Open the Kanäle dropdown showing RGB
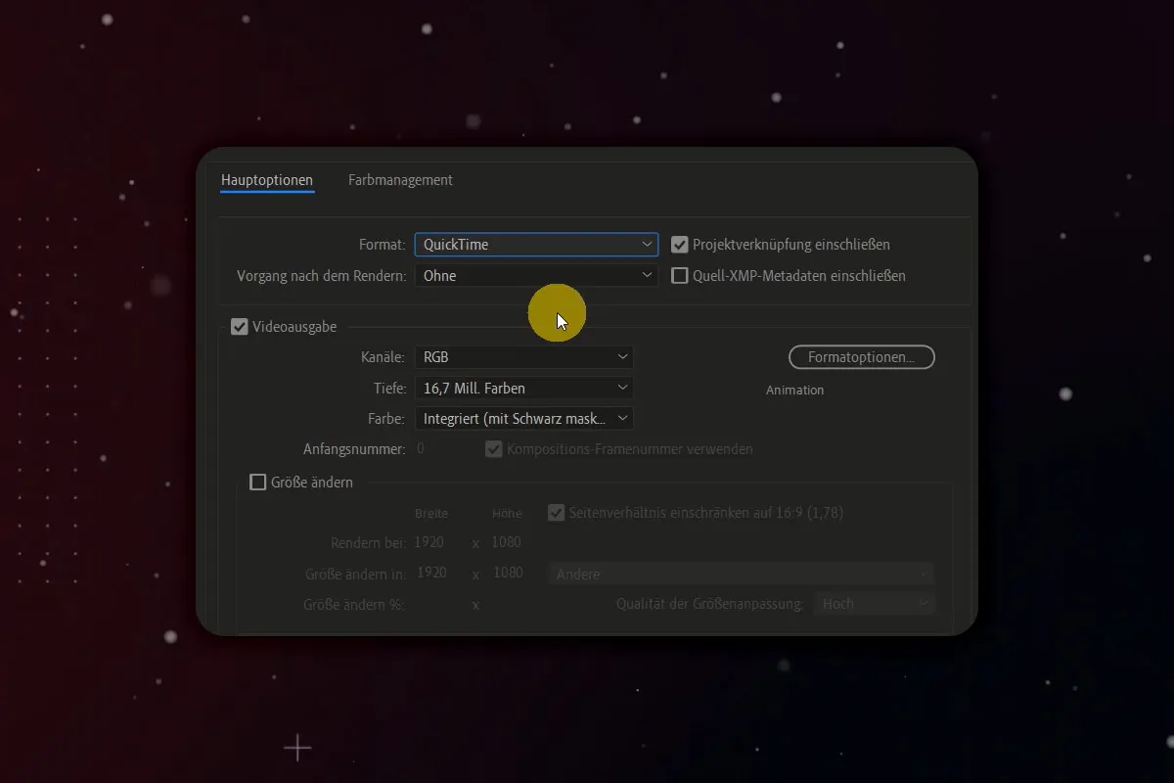 pyautogui.click(x=523, y=357)
